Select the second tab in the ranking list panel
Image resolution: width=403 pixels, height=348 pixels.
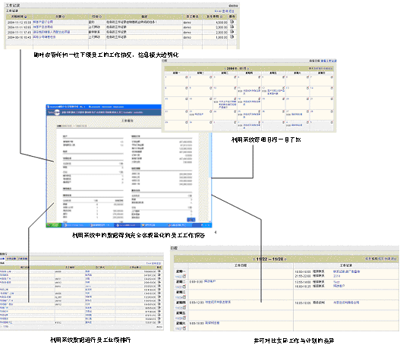(11, 259)
